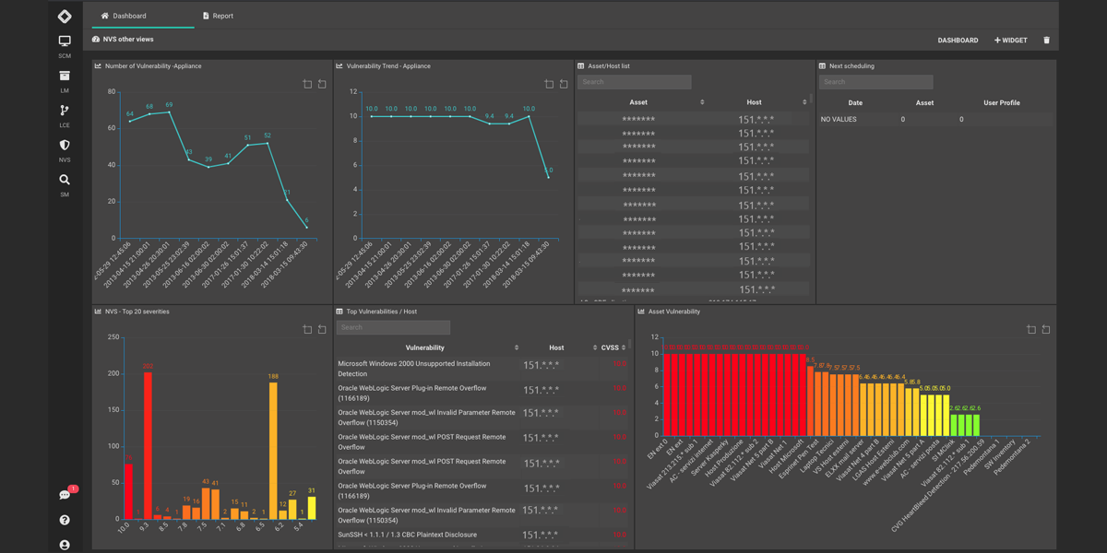This screenshot has width=1107, height=553.
Task: Select the NVS shield icon in sidebar
Action: [x=64, y=146]
